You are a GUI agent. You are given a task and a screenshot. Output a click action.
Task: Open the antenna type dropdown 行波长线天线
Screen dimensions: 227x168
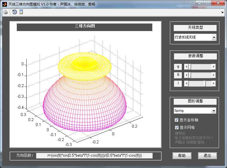pyautogui.click(x=195, y=37)
